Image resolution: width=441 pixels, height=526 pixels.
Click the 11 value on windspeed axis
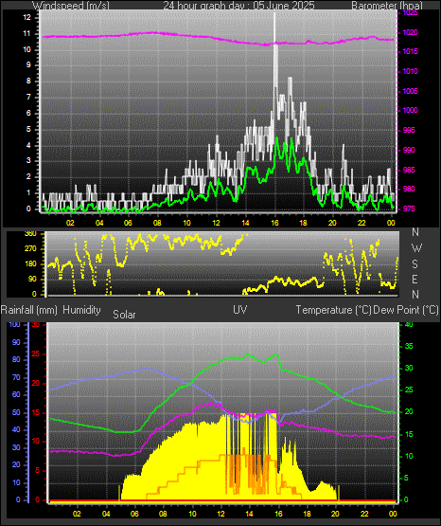click(x=26, y=33)
